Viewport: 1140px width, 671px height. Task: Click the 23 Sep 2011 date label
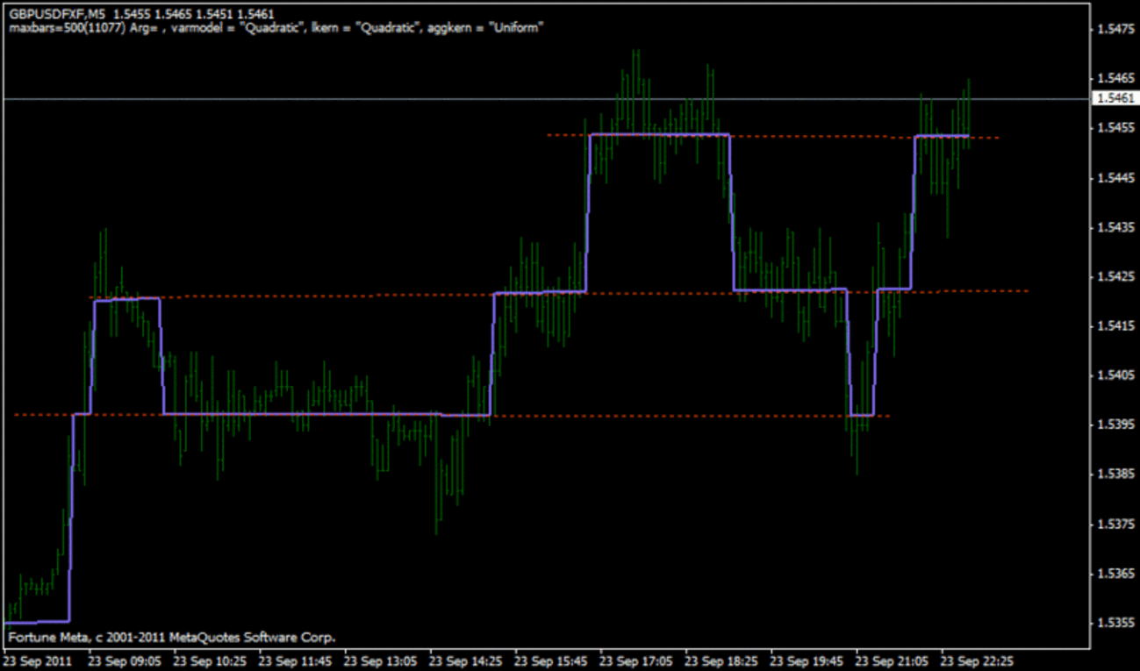point(38,660)
